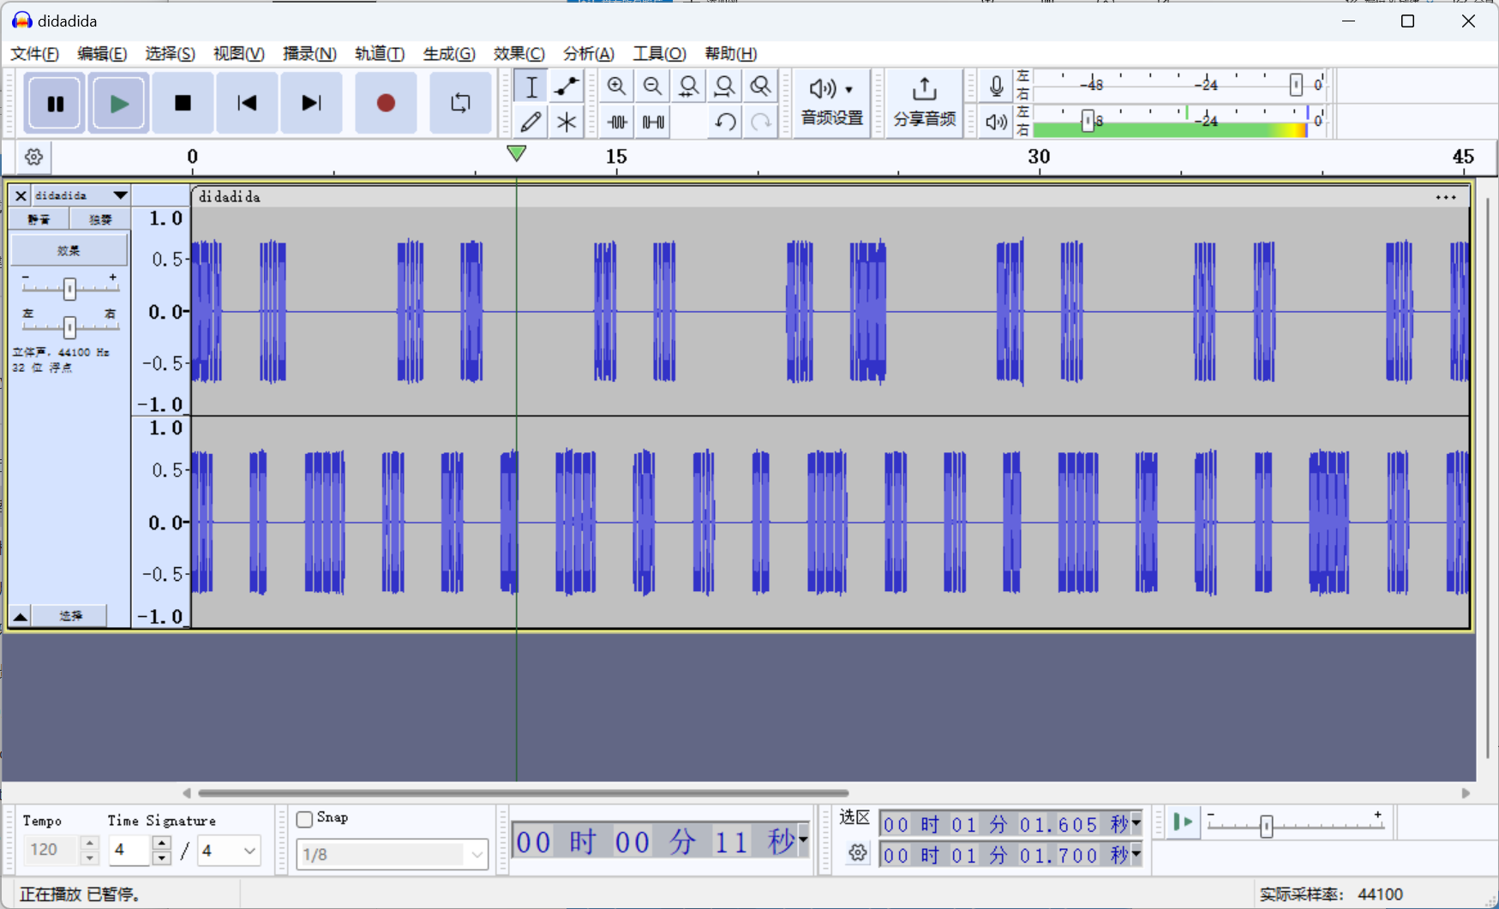Image resolution: width=1499 pixels, height=909 pixels.
Task: Open selection start time format dropdown
Action: pyautogui.click(x=1136, y=823)
